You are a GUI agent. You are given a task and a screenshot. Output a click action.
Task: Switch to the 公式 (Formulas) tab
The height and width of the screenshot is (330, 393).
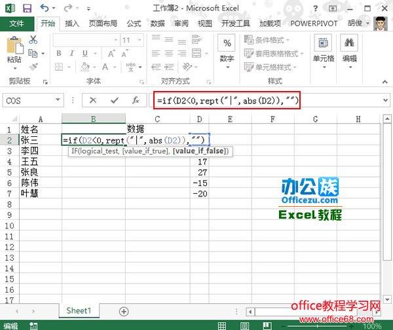click(134, 24)
